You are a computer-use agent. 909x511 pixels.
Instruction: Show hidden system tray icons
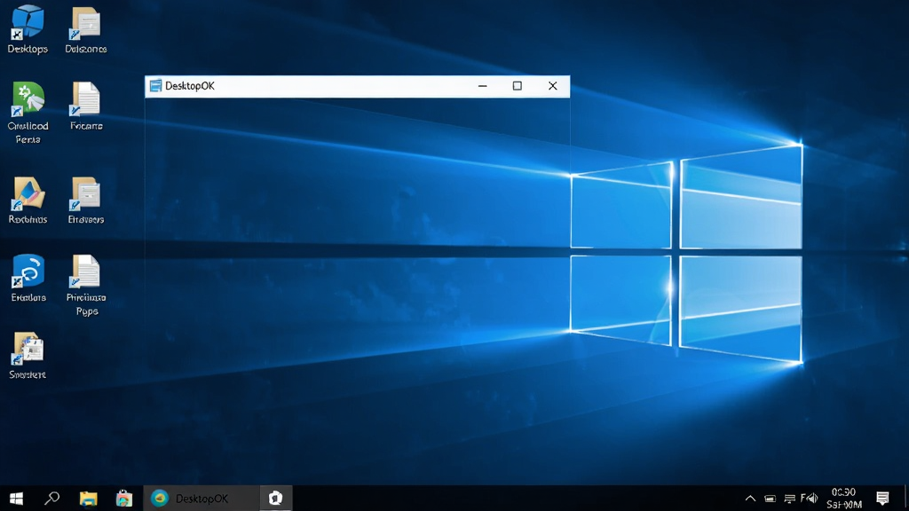pyautogui.click(x=750, y=499)
